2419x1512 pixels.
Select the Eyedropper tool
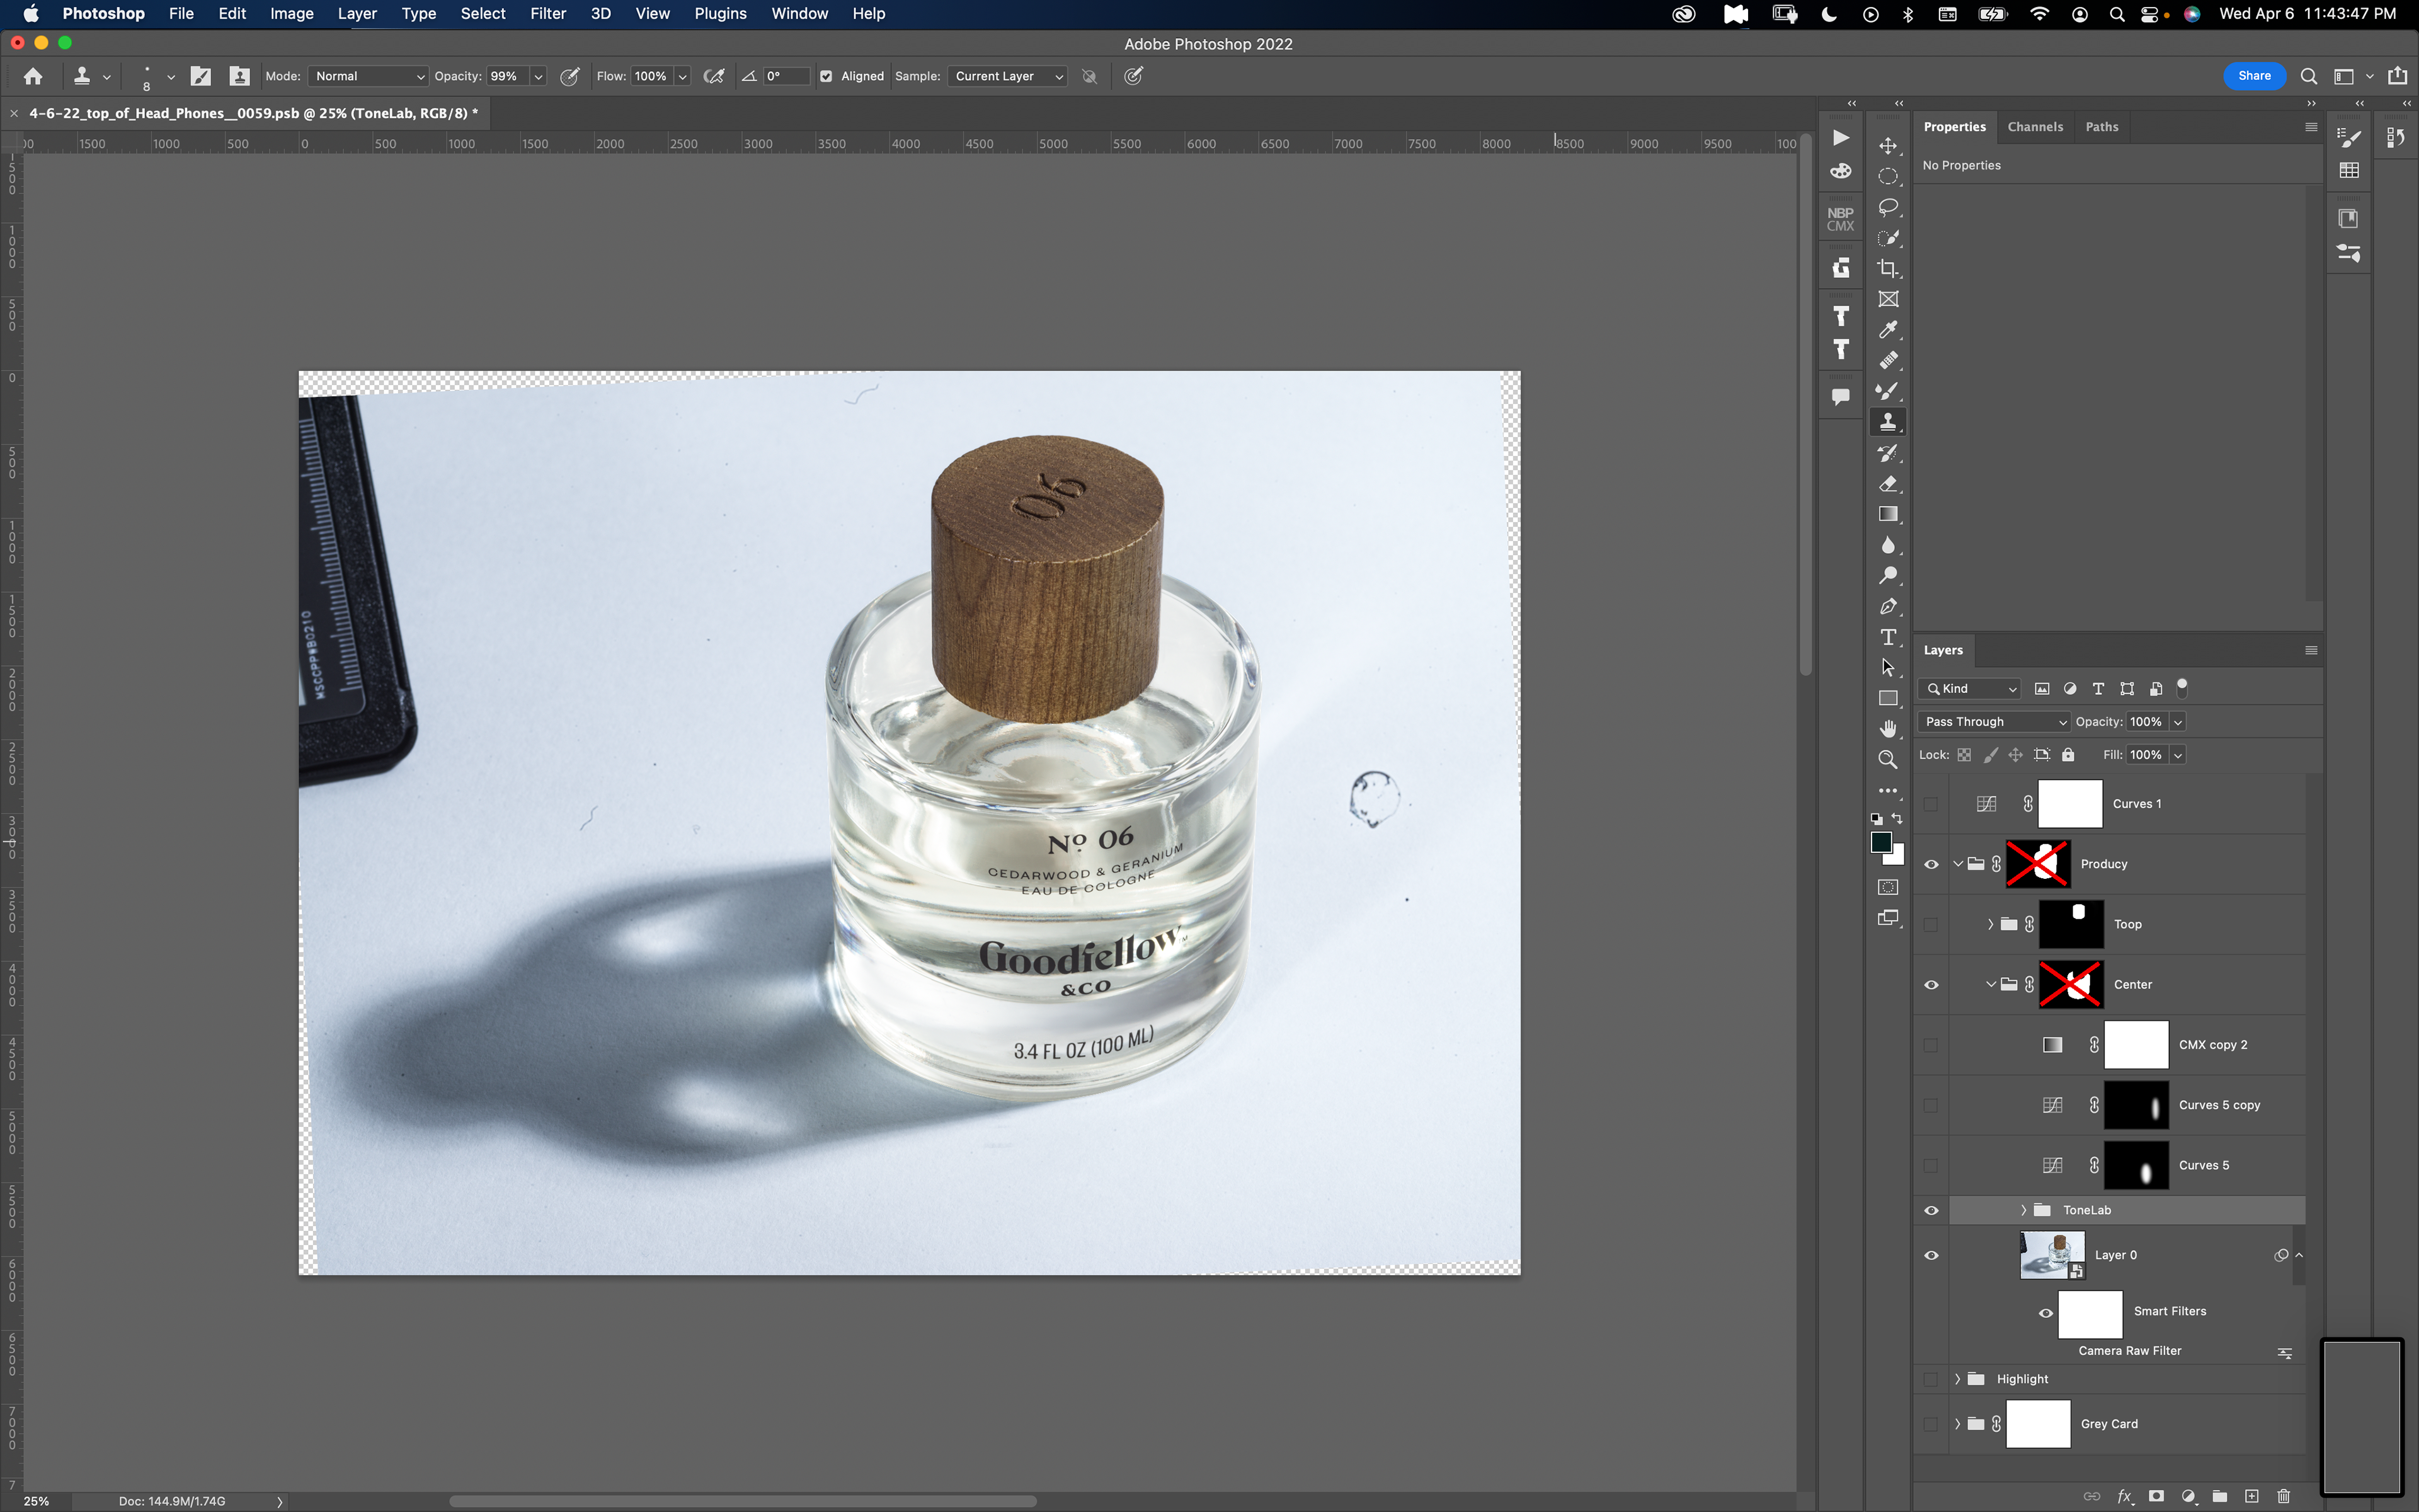click(1887, 329)
